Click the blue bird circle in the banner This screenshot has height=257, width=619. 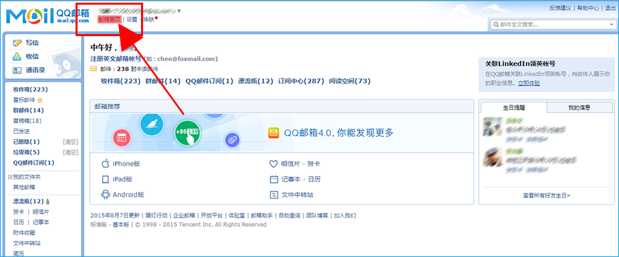[x=152, y=124]
